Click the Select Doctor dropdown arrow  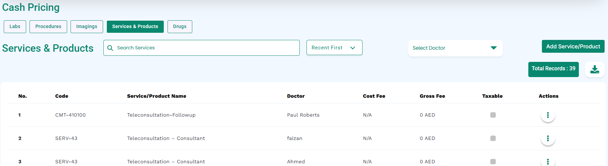pyautogui.click(x=494, y=48)
